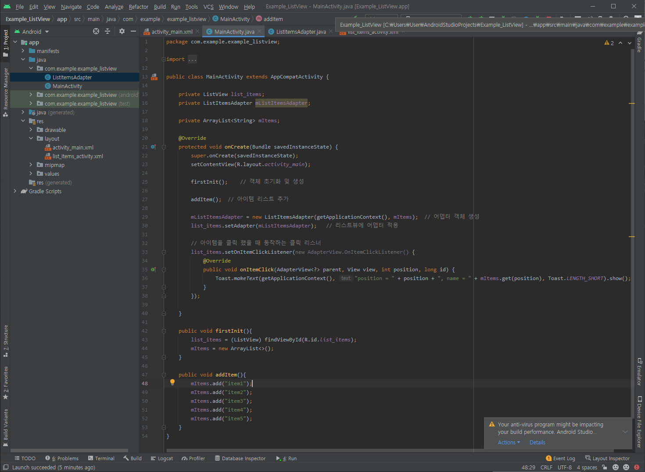This screenshot has height=472, width=645.
Task: Close the MainActivity.java editor tab
Action: click(260, 32)
